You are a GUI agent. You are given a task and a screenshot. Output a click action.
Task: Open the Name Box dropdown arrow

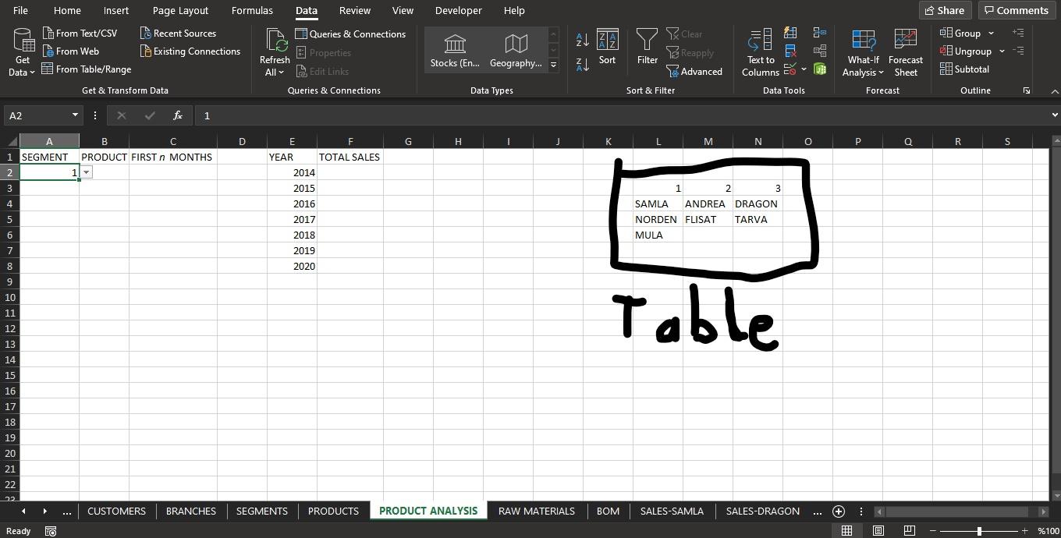click(75, 115)
